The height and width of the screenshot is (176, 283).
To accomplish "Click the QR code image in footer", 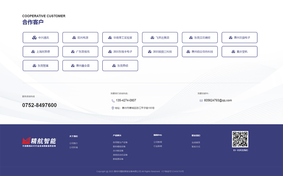I will pyautogui.click(x=240, y=139).
